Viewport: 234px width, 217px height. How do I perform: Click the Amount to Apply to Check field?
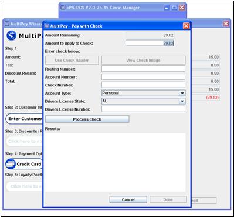(150, 43)
